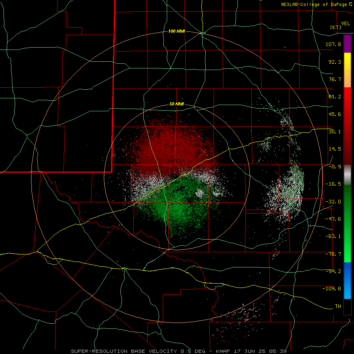Click the -32.0 velocity scale value
Image resolution: width=354 pixels, height=354 pixels.
(x=333, y=202)
